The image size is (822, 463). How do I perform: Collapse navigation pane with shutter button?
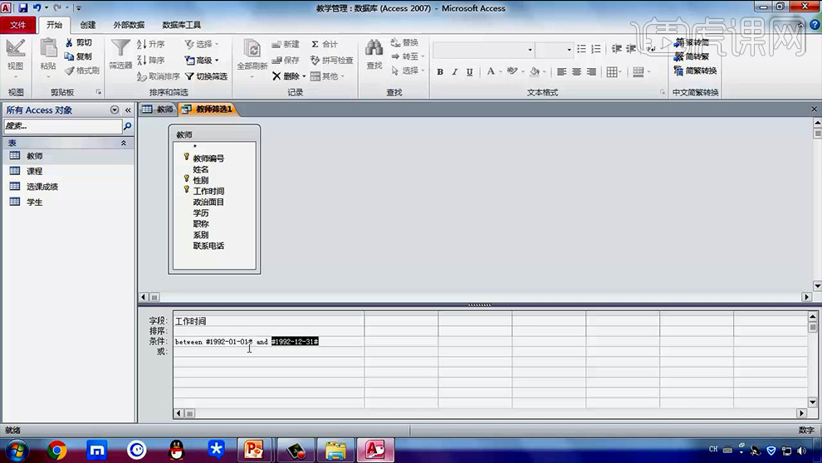point(128,110)
